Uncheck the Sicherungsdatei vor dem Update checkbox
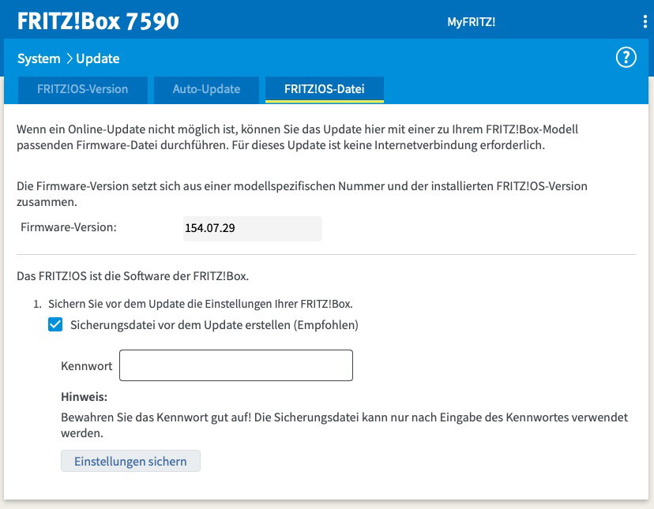The image size is (654, 509). pos(55,324)
